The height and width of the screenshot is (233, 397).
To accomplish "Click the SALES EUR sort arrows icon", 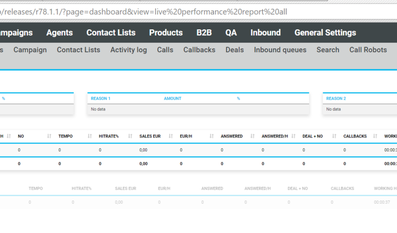I will (171, 136).
